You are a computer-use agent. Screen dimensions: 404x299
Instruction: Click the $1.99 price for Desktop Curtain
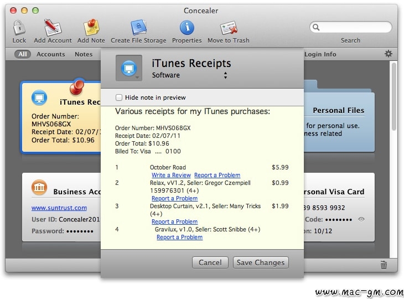click(x=280, y=205)
